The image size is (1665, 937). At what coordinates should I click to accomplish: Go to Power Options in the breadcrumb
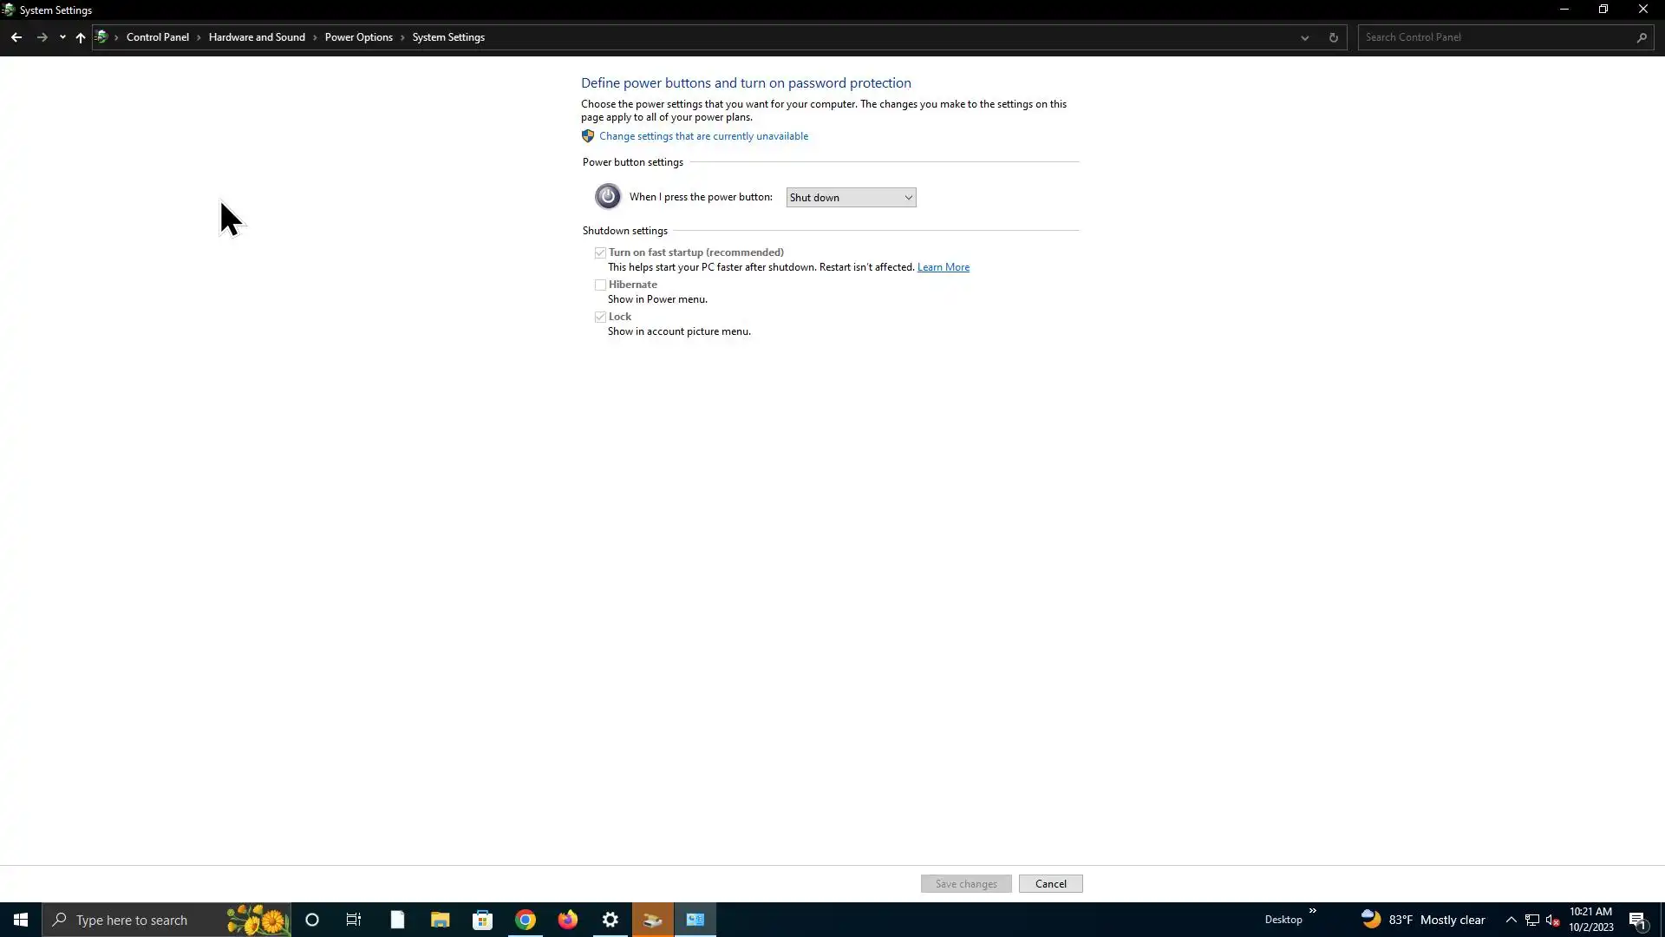(358, 37)
